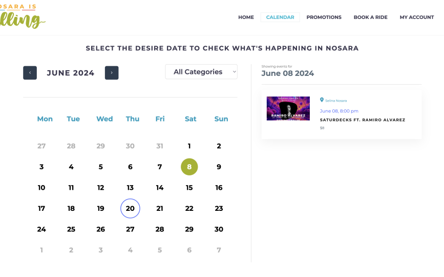Click the Selina Nosara location pin icon

point(322,100)
